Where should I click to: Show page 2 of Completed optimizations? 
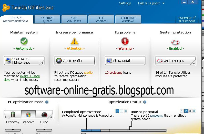tap(121, 111)
